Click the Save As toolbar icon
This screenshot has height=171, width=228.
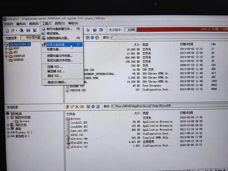click(x=35, y=30)
